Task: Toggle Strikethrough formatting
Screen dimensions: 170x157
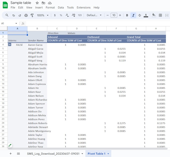Action: pyautogui.click(x=139, y=15)
